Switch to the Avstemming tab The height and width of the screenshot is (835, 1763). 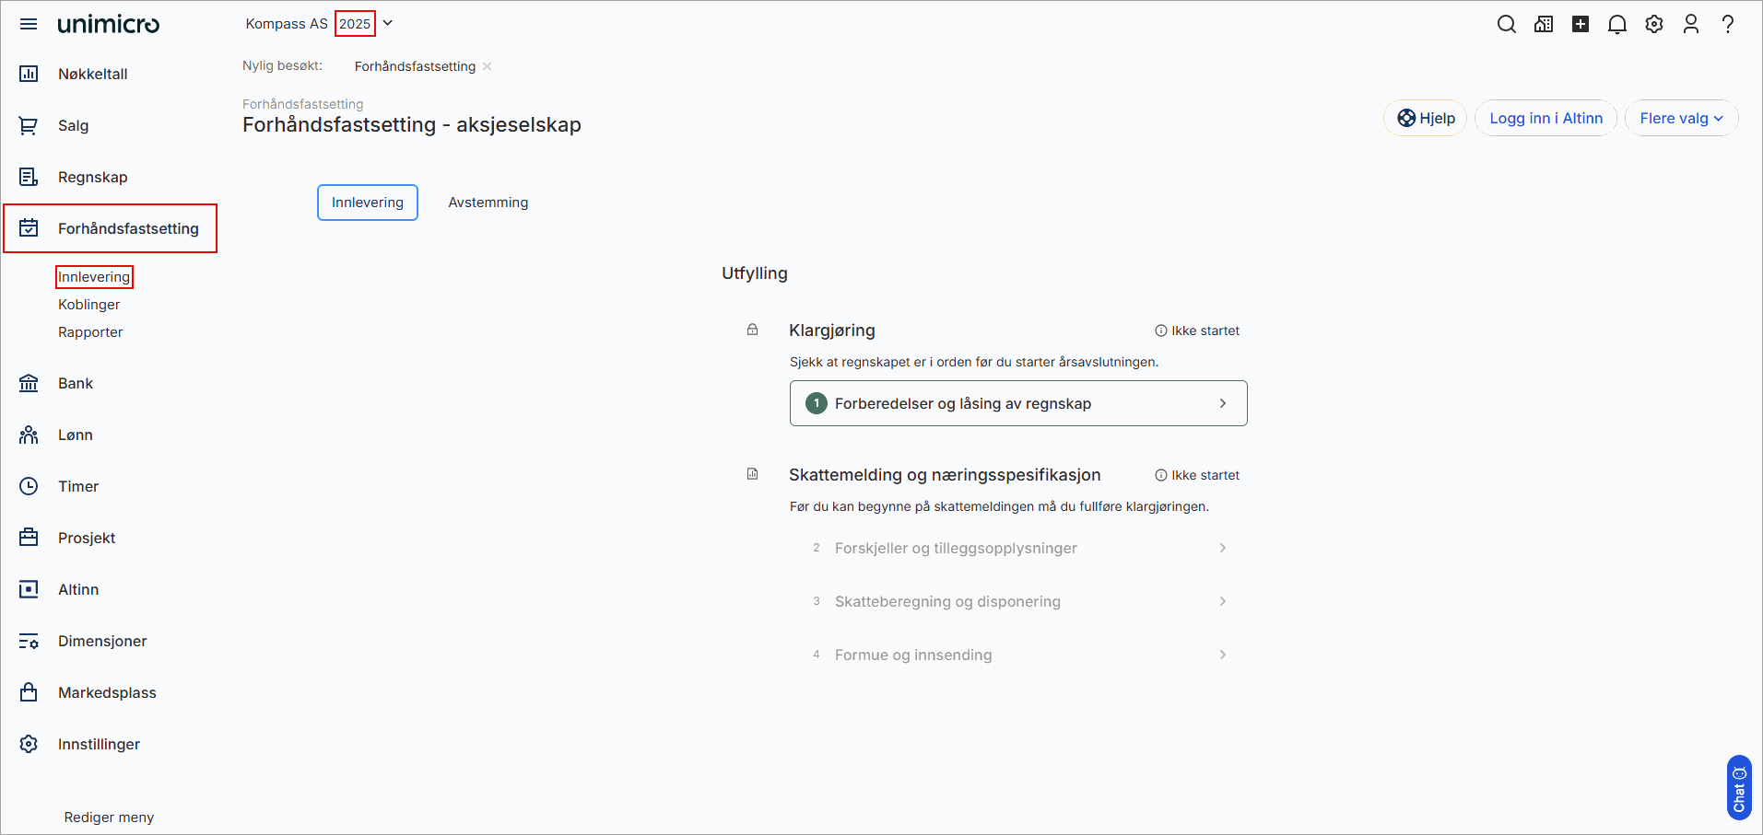pyautogui.click(x=488, y=202)
